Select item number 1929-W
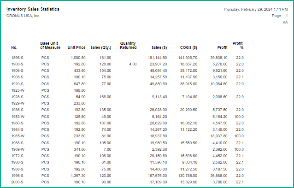The image size is (294, 188). 18,104
